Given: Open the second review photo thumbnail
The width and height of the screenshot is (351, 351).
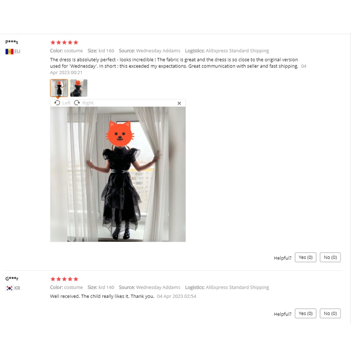Looking at the screenshot, I should pos(79,88).
